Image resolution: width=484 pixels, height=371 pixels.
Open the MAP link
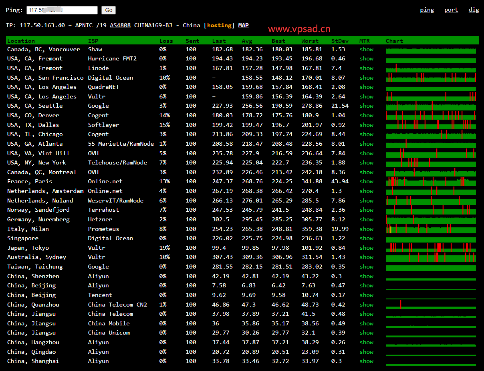click(243, 25)
